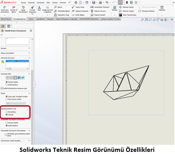Enable the Yansıtılmış dimension type
Viewport: 175px width, 154px height.
7,112
